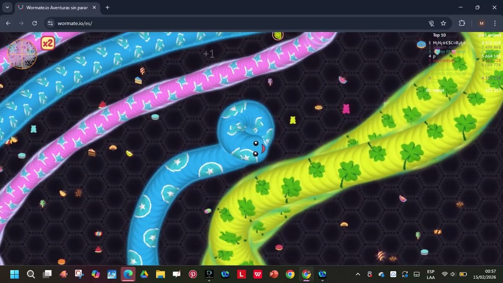Click own rank entry 65 roycol
Screen dimensions: 503x283
(435, 90)
